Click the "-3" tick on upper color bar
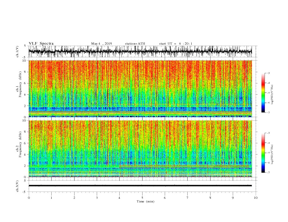This screenshot has width=288, height=222. point(268,73)
